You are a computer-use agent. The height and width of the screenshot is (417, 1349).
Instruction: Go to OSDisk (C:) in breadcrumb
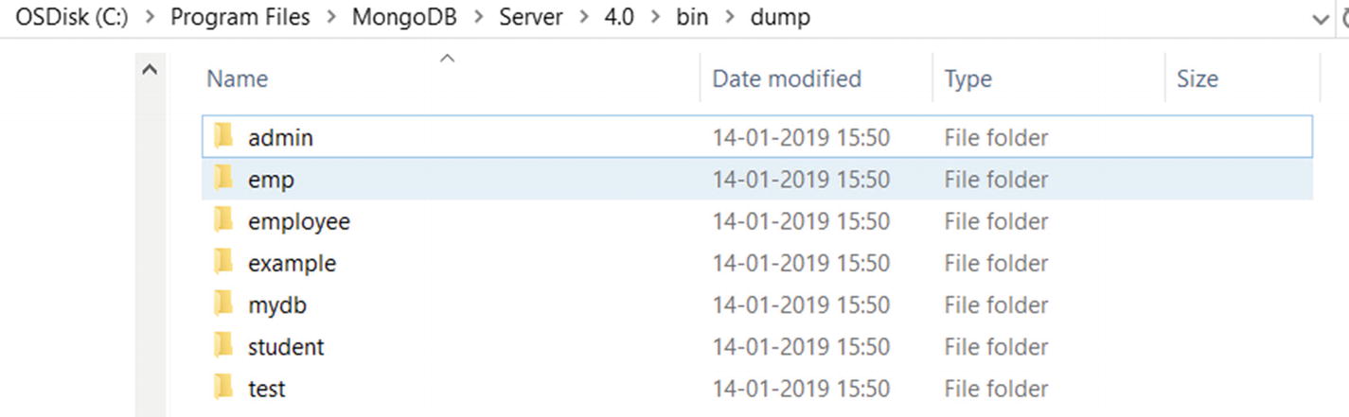(71, 18)
